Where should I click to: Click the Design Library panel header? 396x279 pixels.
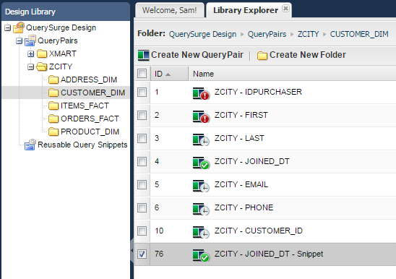[66, 12]
